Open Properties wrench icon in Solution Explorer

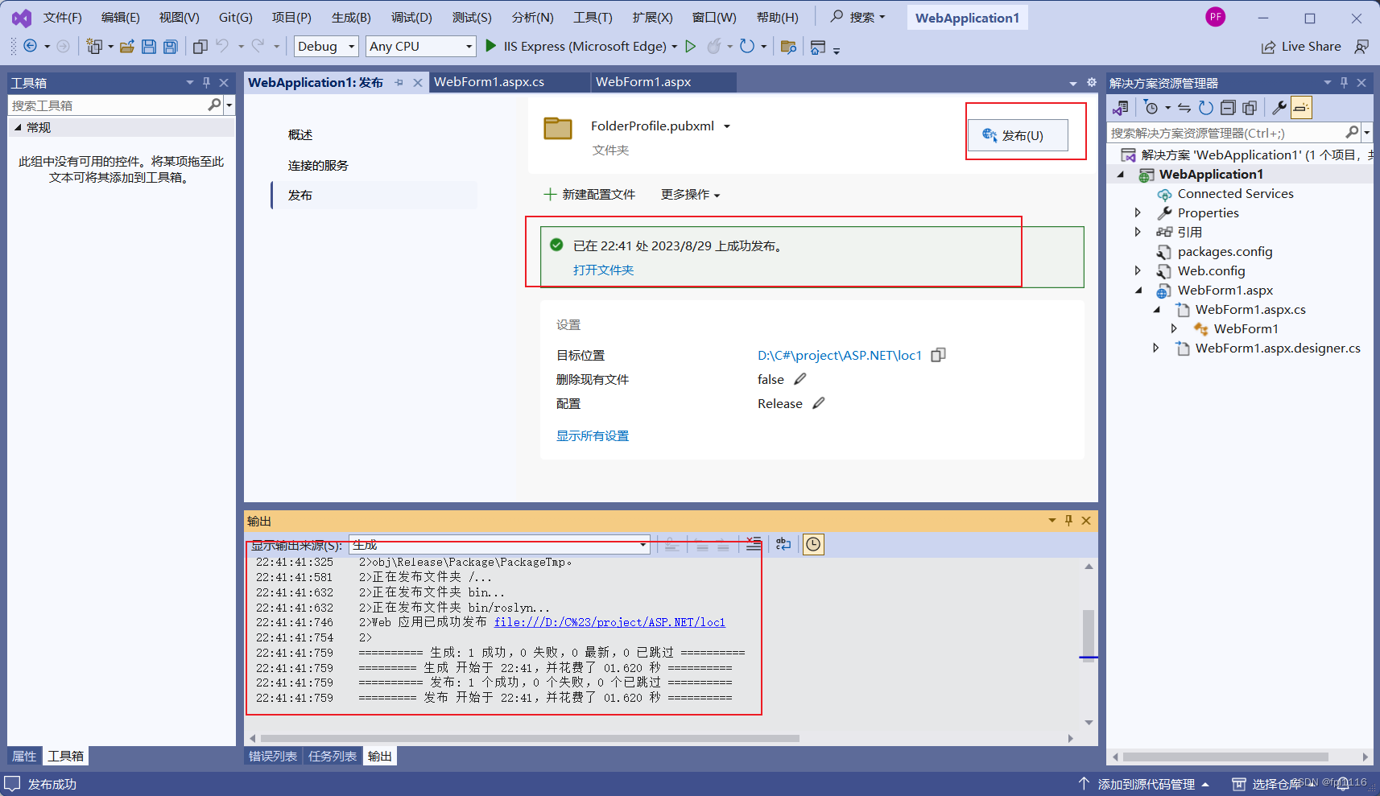point(1279,108)
